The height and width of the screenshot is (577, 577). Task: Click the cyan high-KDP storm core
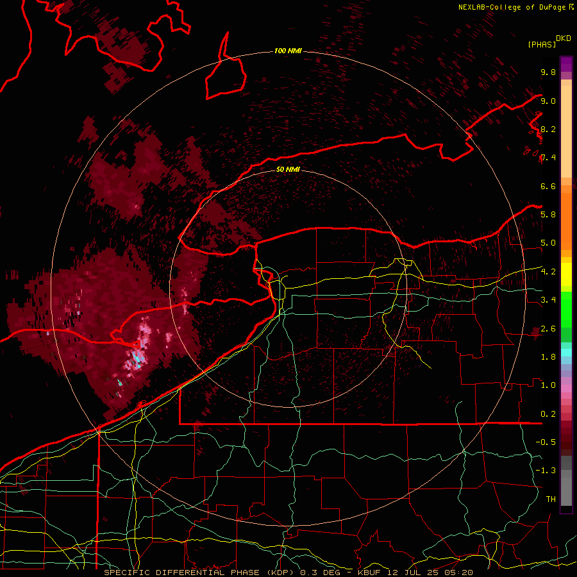[x=138, y=358]
